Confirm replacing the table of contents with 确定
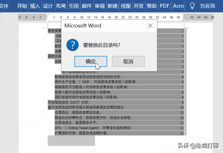223x153 pixels. click(91, 61)
